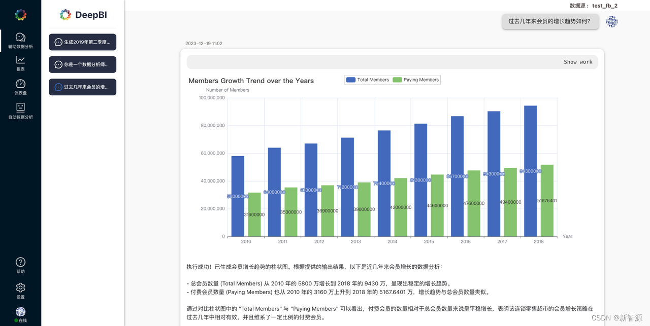This screenshot has width=650, height=326.
Task: Click the value label 51676401
Action: pos(547,201)
